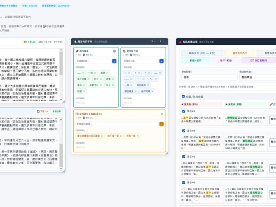Click the 轉為全形 (半形→全形) button
Screen dimensions: 276x207
point(202,53)
